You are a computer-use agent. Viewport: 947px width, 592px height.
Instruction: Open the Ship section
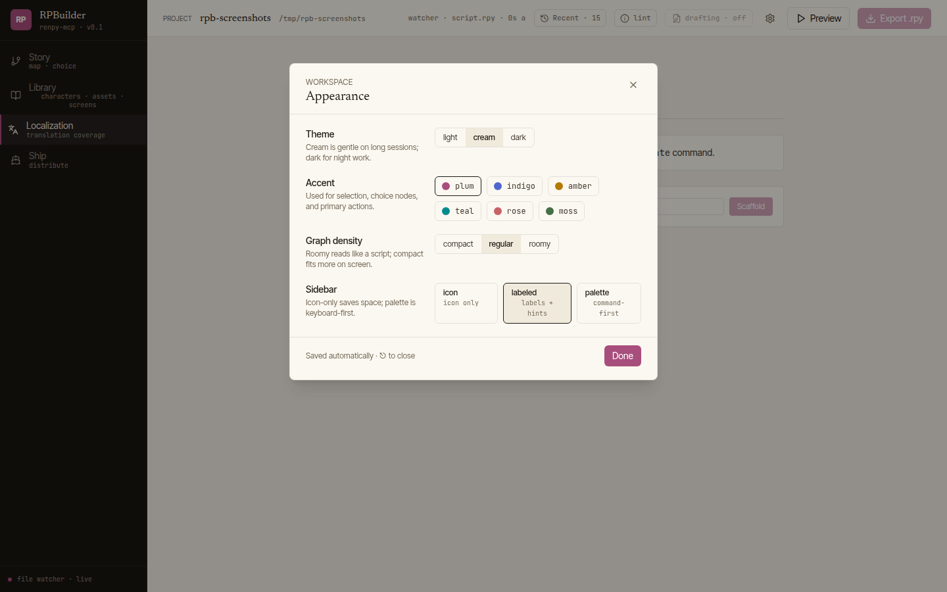[x=74, y=160]
